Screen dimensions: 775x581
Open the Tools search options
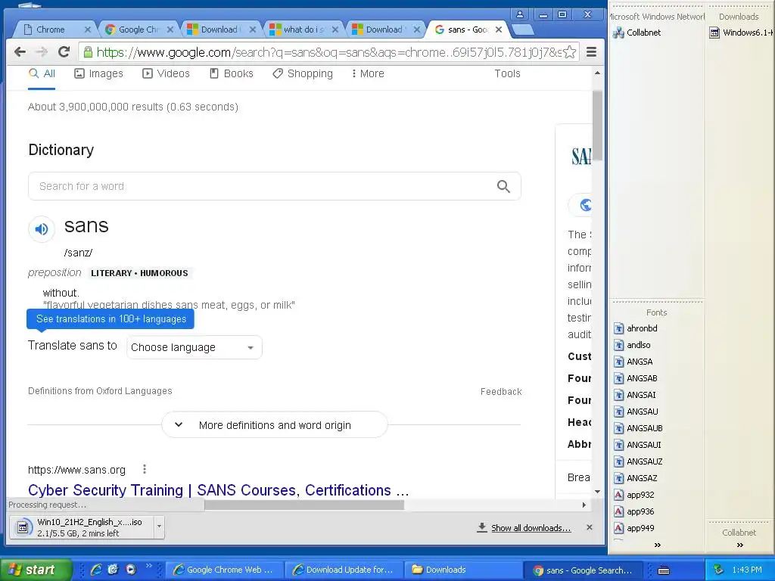point(507,73)
